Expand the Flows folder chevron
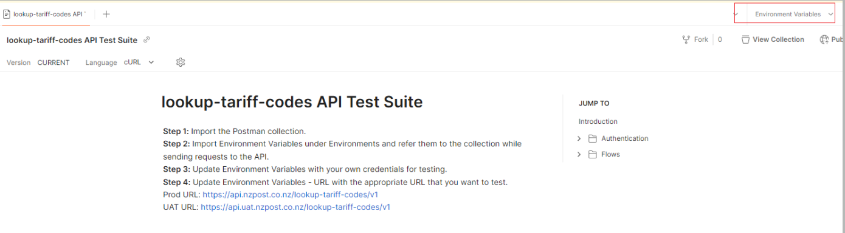 pos(579,154)
